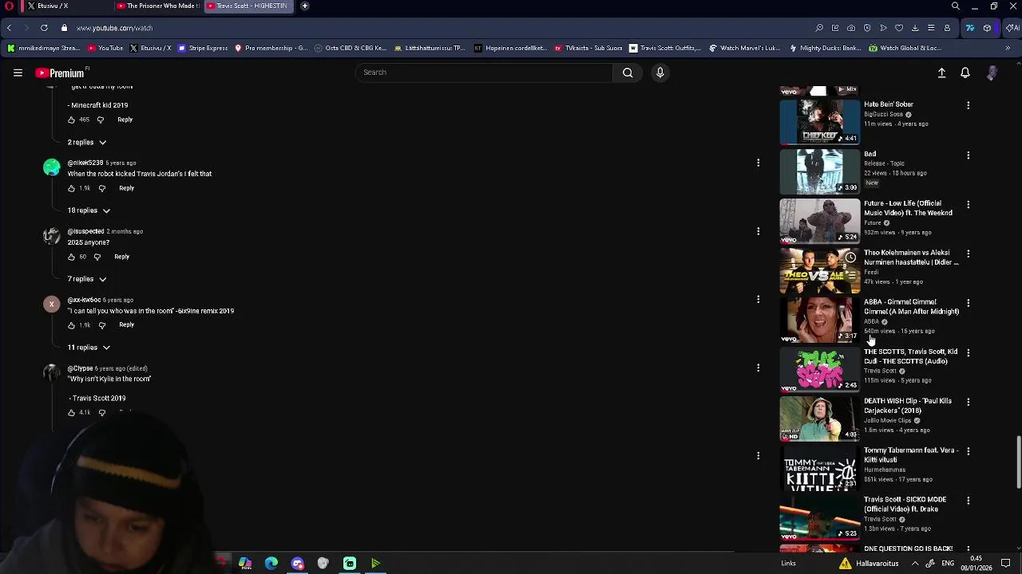Open the Hallavaroitus weather alert in taskbar

click(869, 564)
